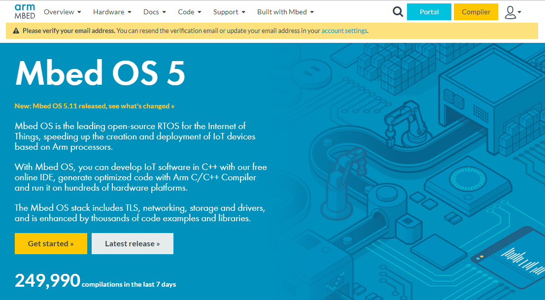Click the Arm Mbed logo
Viewport: 545px width, 300px height.
tap(25, 12)
